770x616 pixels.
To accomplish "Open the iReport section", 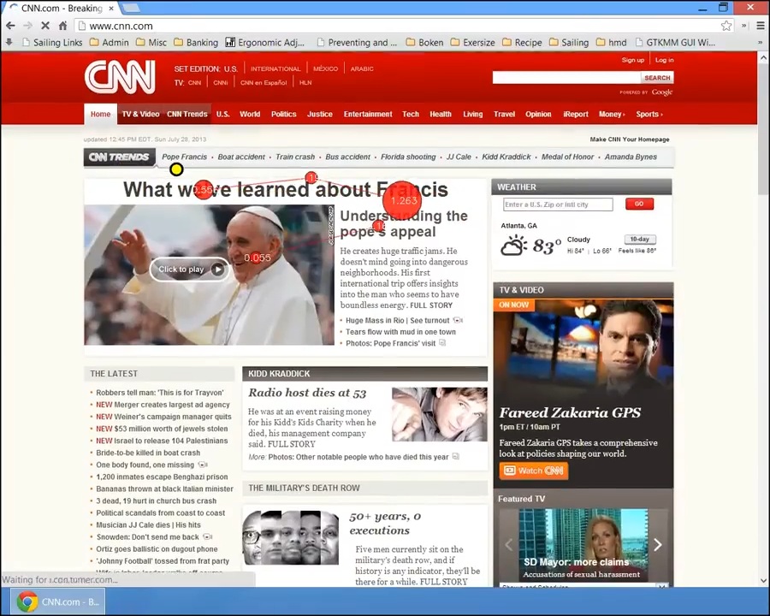I will (576, 114).
